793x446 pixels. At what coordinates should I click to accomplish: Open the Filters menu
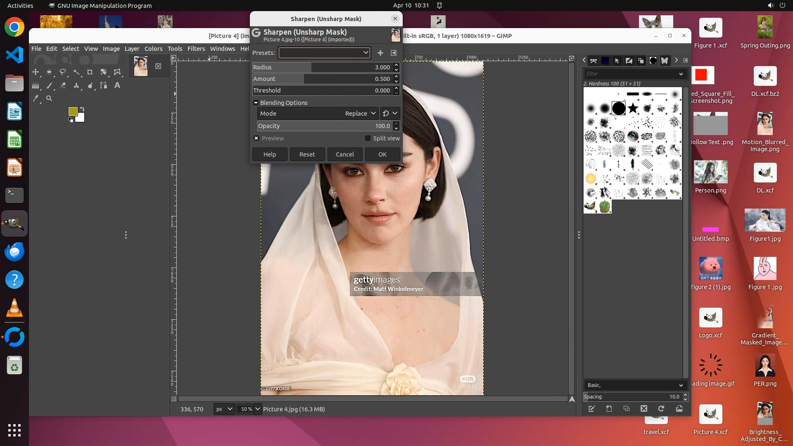point(196,48)
